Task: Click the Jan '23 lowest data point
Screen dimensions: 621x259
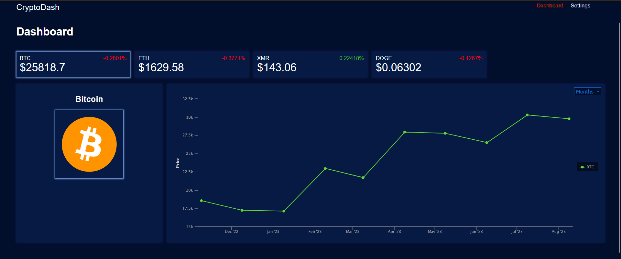Action: pos(284,211)
